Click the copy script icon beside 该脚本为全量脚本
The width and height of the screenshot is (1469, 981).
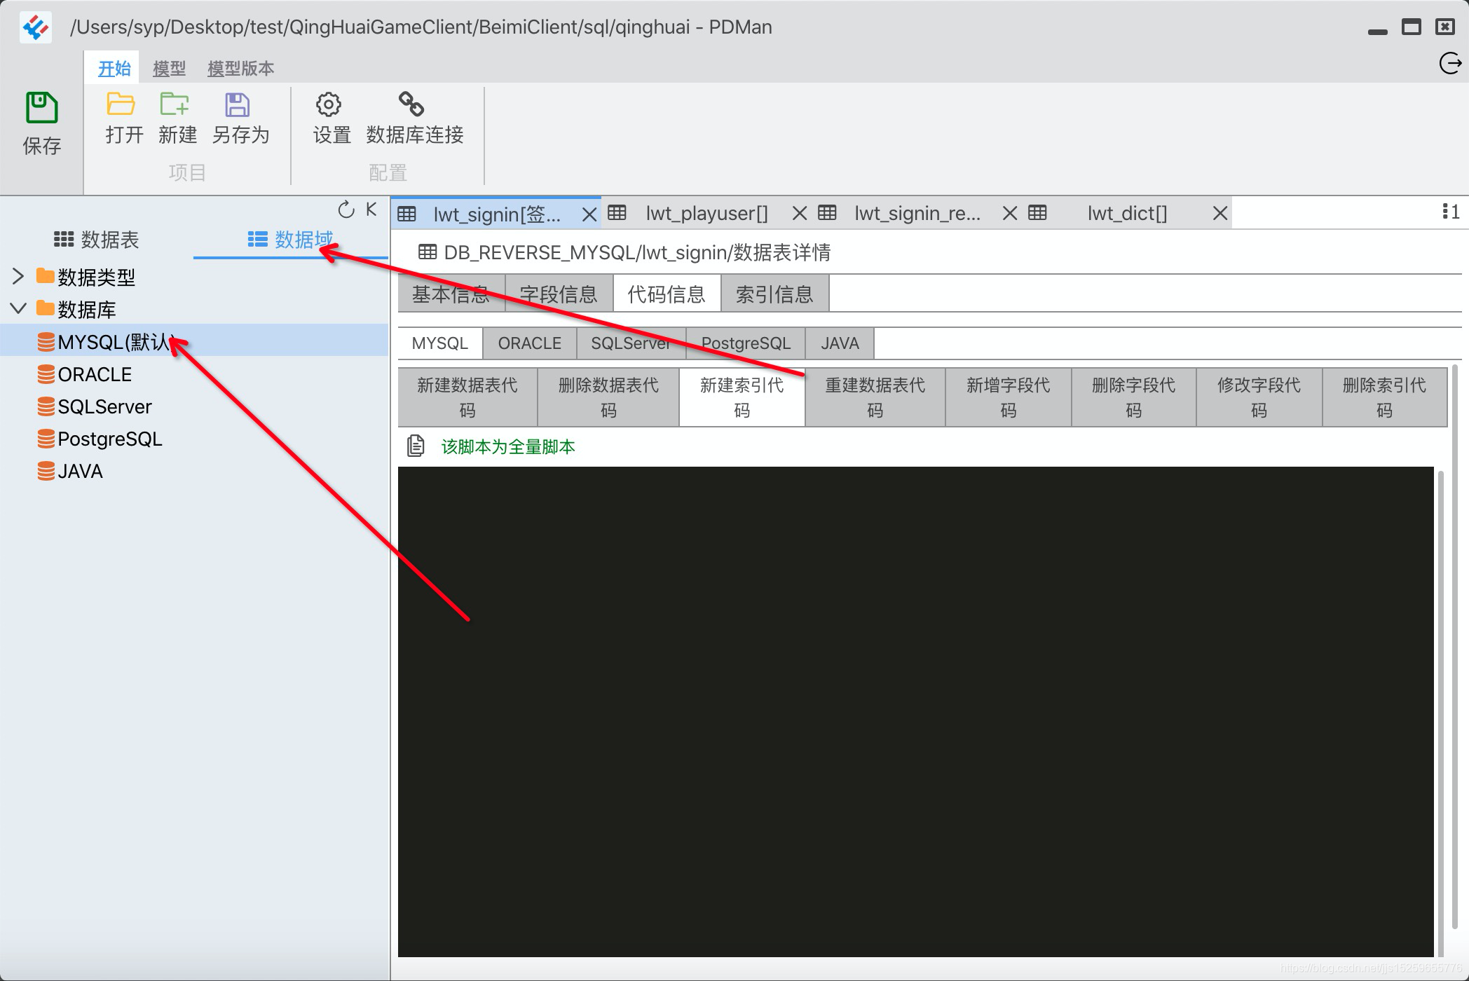click(x=416, y=446)
